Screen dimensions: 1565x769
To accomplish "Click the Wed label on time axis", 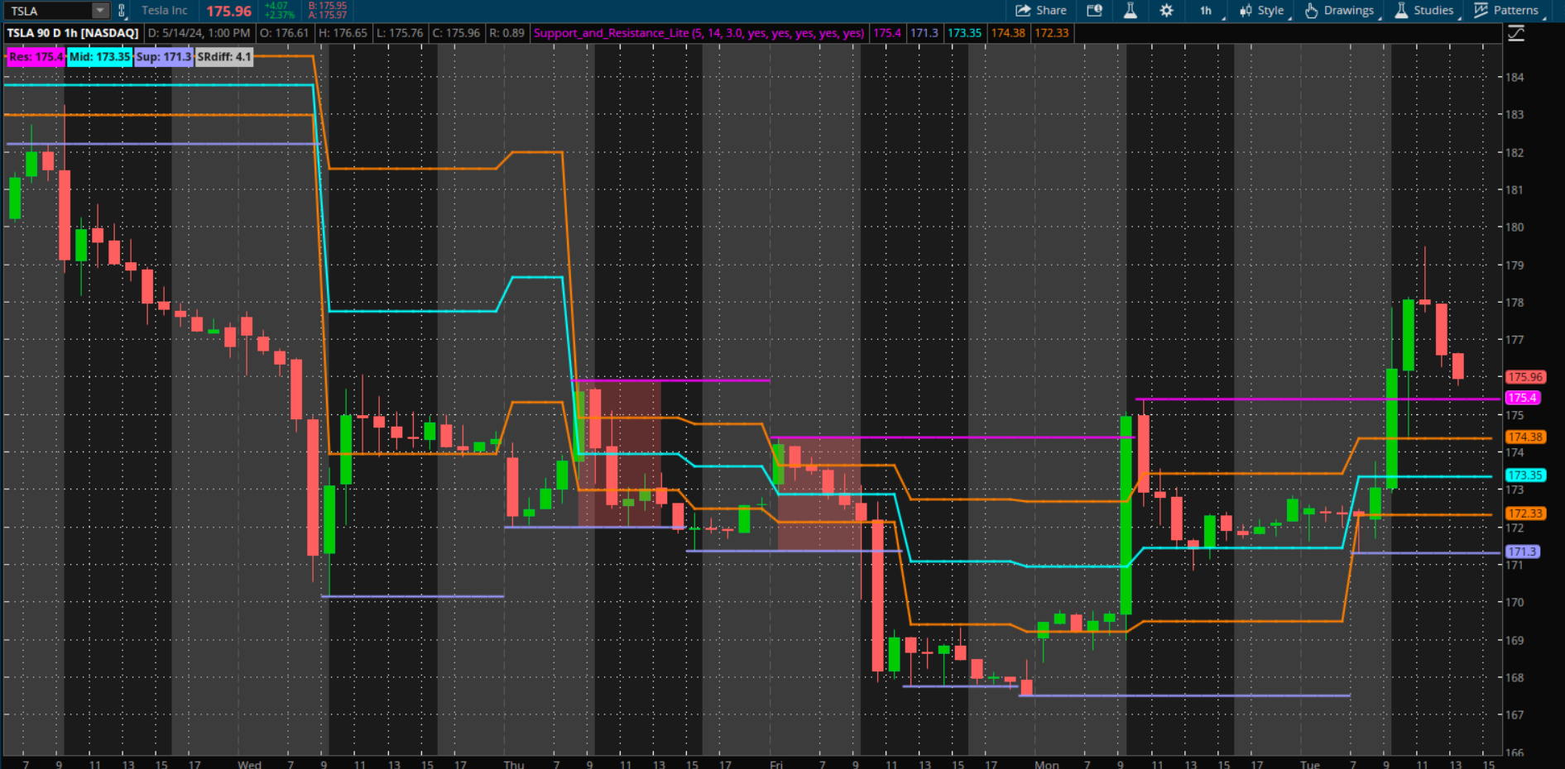I will pyautogui.click(x=249, y=764).
